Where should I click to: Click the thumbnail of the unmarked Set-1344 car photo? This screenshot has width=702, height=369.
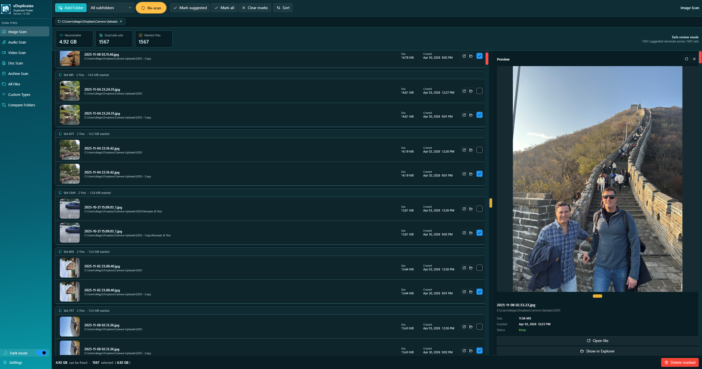[70, 209]
